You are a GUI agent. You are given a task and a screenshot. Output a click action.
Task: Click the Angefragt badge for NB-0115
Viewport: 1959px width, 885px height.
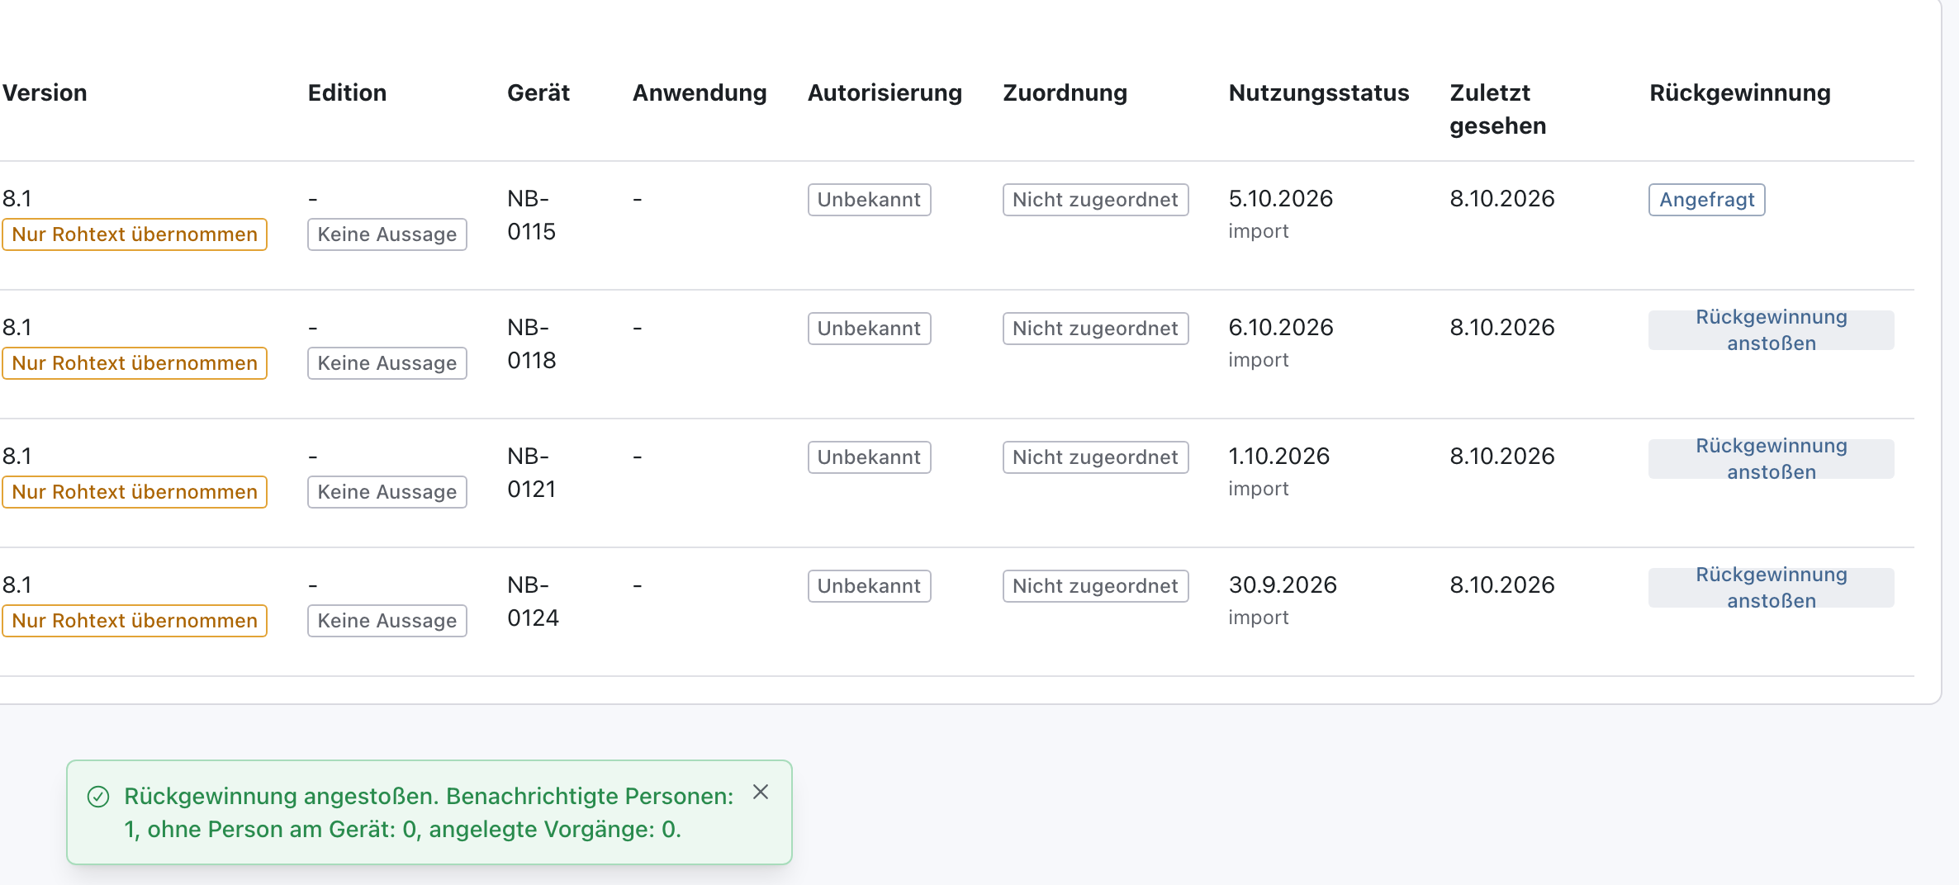point(1706,200)
